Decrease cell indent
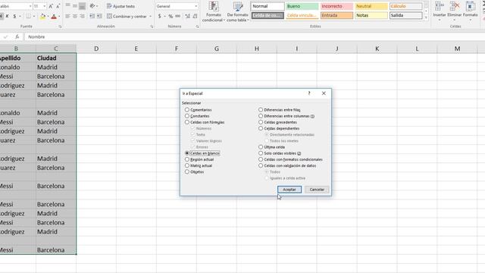Viewport: 485px width, 273px height. (x=92, y=16)
